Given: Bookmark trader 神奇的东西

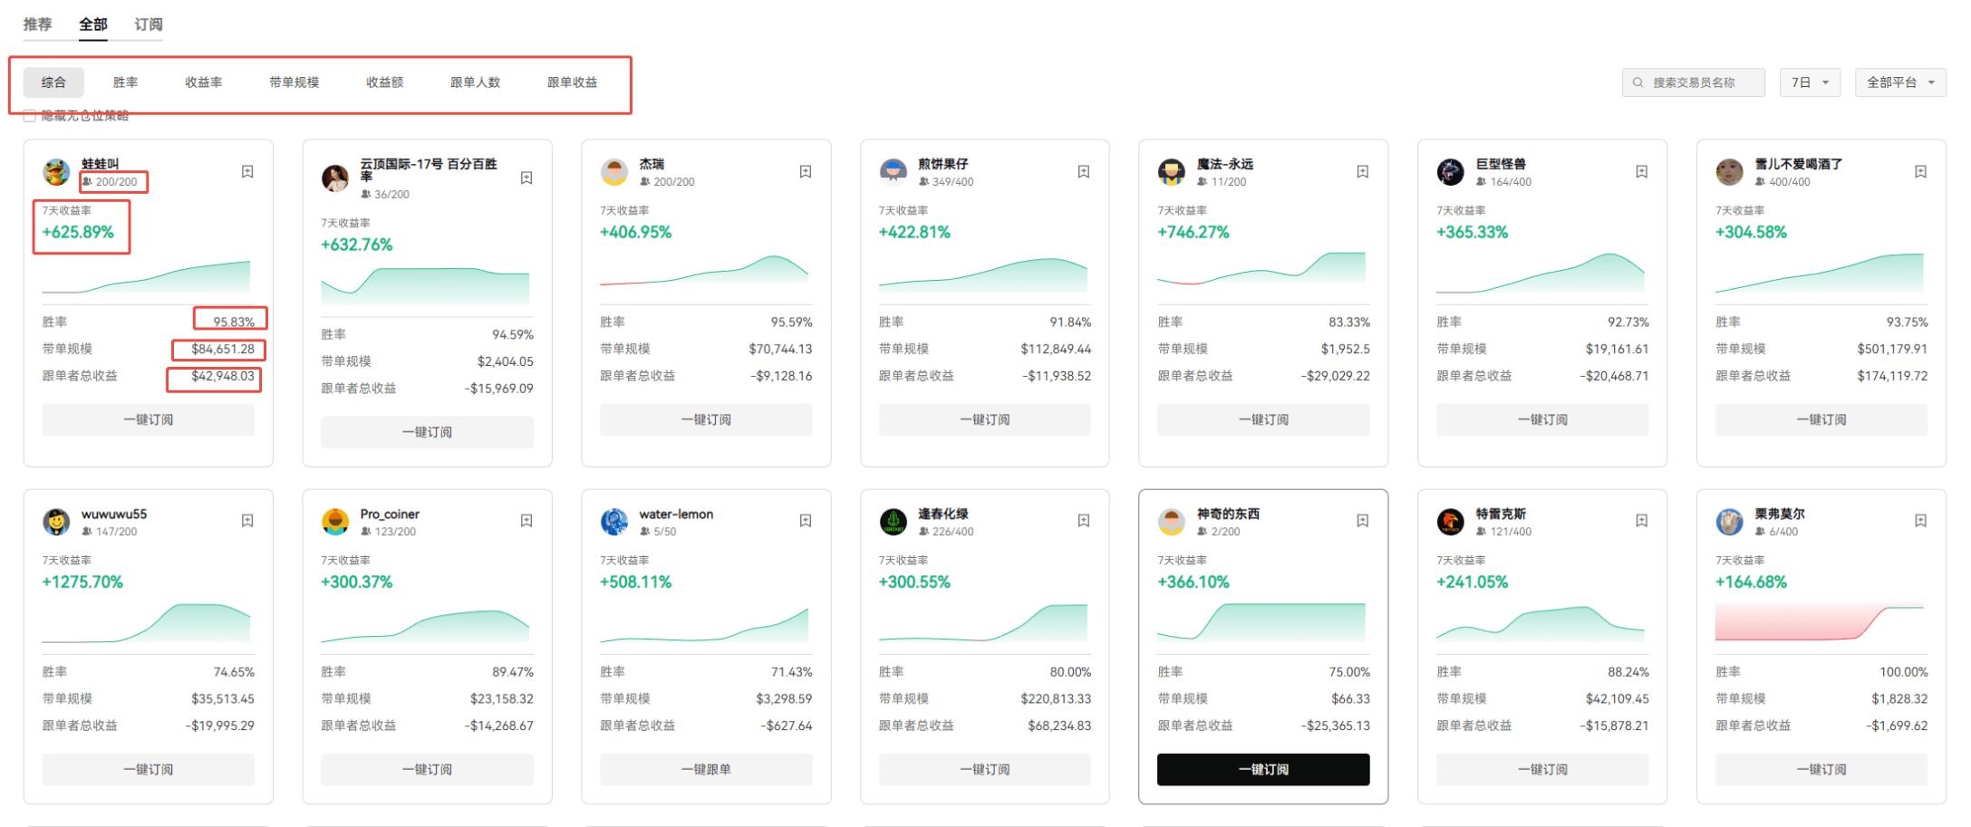Looking at the screenshot, I should (x=1363, y=521).
